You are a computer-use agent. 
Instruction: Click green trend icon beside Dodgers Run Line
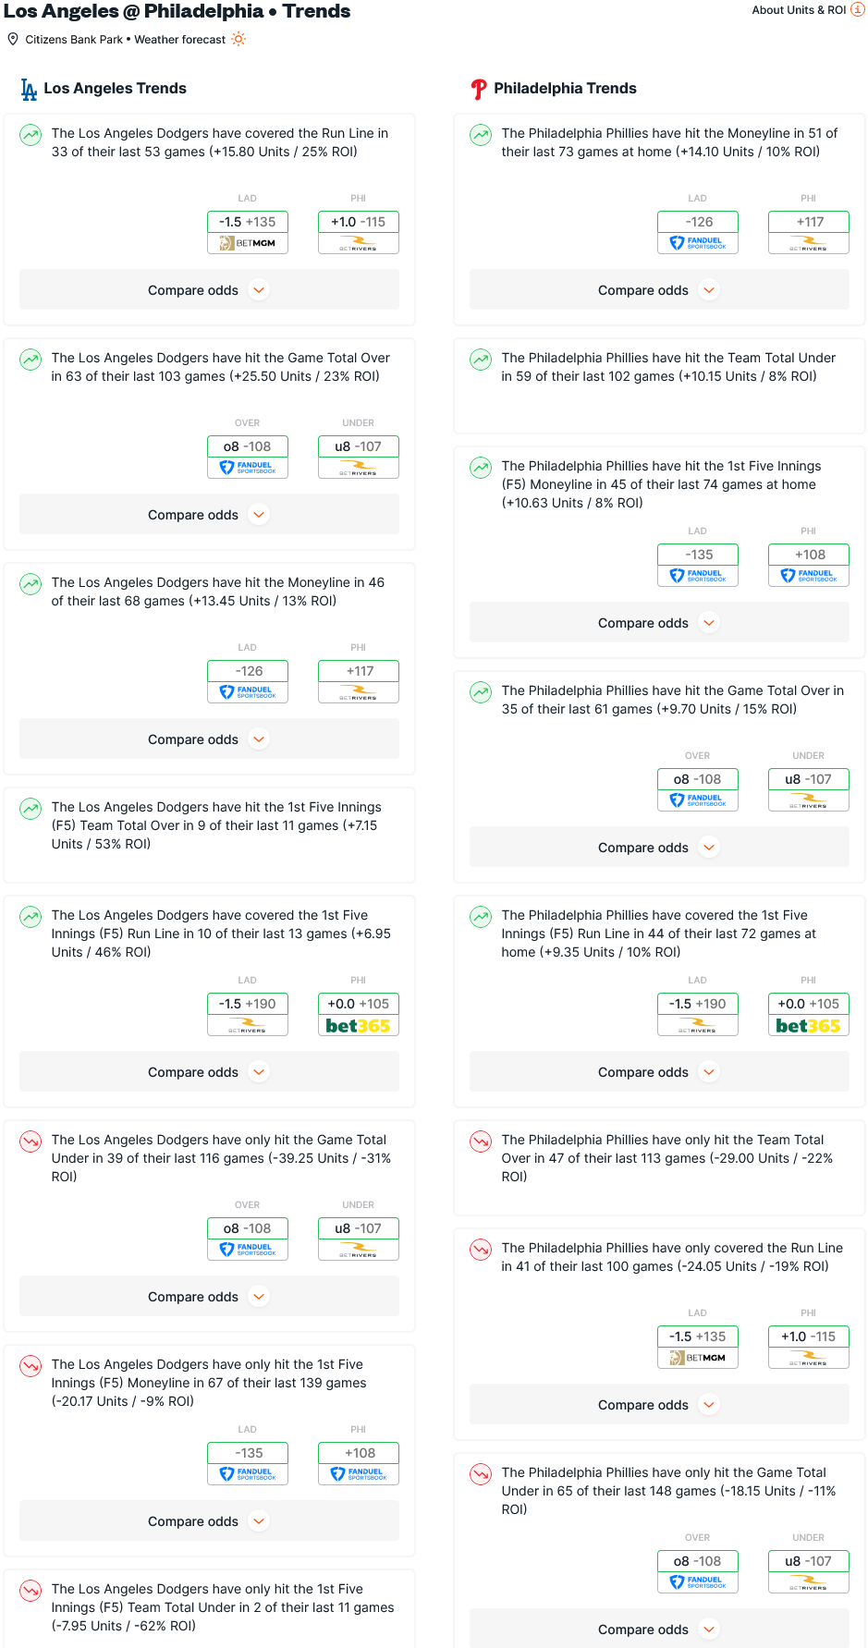click(31, 135)
